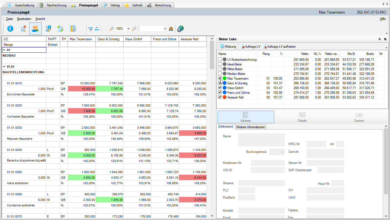The width and height of the screenshot is (390, 220).
Task: Open the Buchungskreis combo box
Action: [277, 152]
